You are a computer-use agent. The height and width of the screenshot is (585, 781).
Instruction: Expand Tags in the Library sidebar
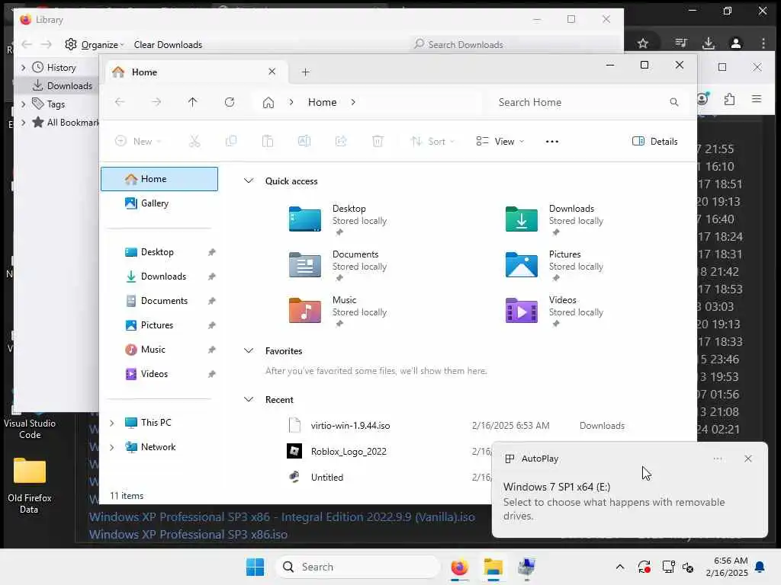point(23,104)
